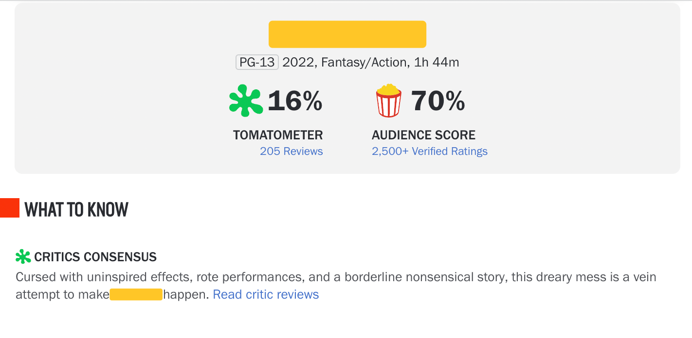Click empty area of gray score panel
The width and height of the screenshot is (692, 338).
584,97
